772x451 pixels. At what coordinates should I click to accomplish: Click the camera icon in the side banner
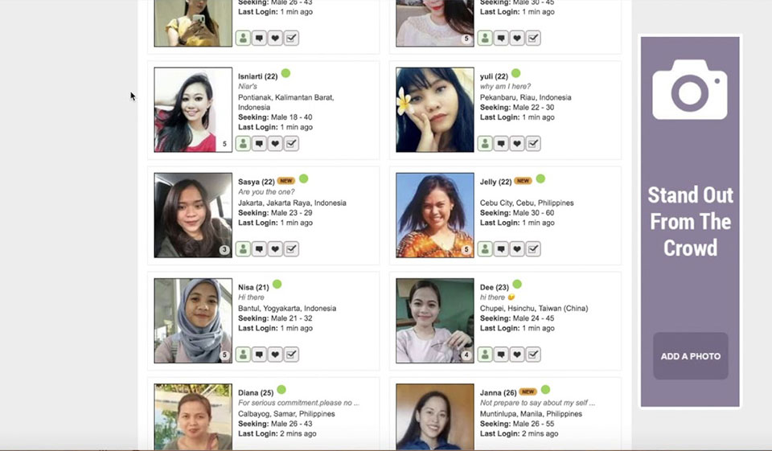point(689,89)
